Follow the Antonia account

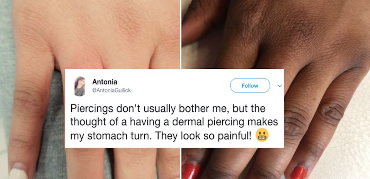pos(250,86)
